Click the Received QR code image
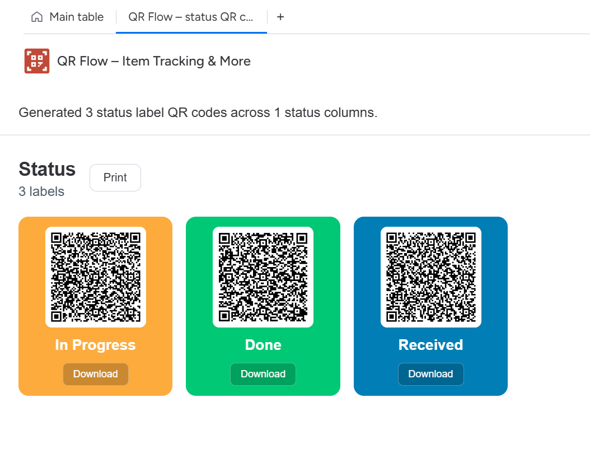Image resolution: width=590 pixels, height=463 pixels. [x=430, y=277]
